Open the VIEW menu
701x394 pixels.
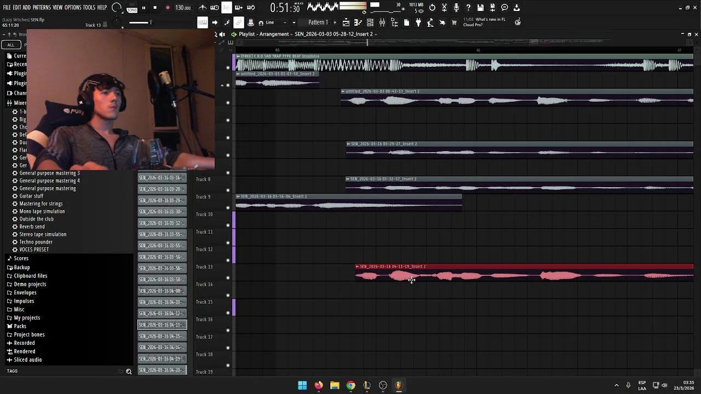pyautogui.click(x=58, y=8)
